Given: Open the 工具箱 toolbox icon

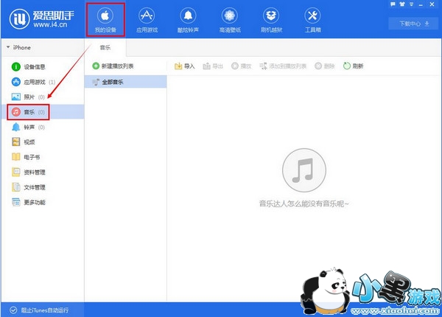Looking at the screenshot, I should [312, 20].
